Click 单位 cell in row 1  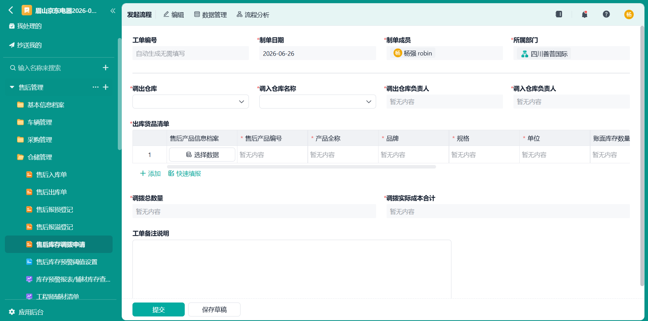point(555,155)
